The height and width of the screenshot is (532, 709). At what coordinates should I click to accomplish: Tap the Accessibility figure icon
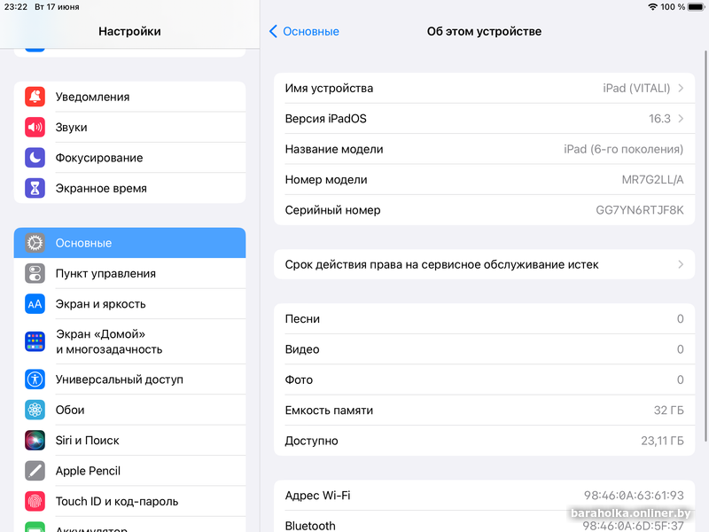click(x=35, y=379)
